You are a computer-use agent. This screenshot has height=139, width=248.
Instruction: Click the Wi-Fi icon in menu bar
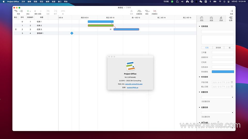[x=220, y=2]
